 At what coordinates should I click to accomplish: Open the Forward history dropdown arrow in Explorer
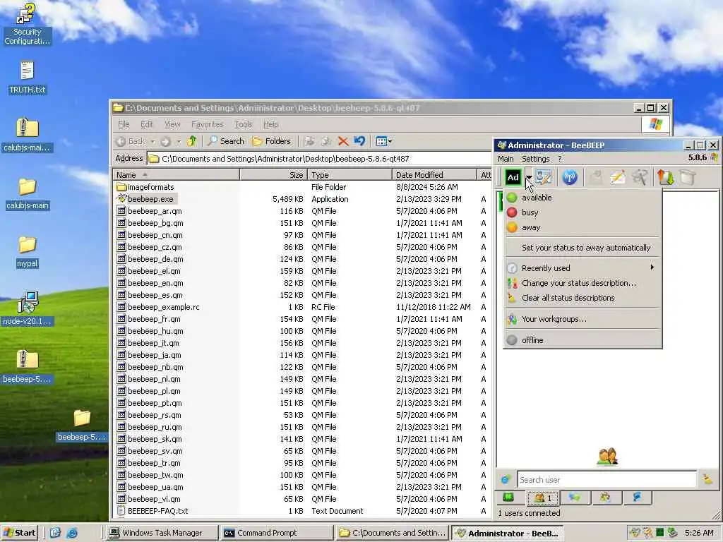pyautogui.click(x=179, y=141)
